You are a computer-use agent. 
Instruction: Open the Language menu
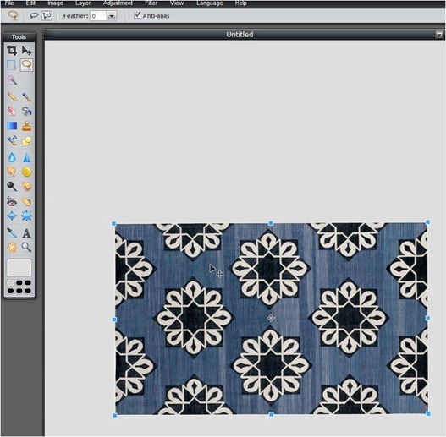209,3
